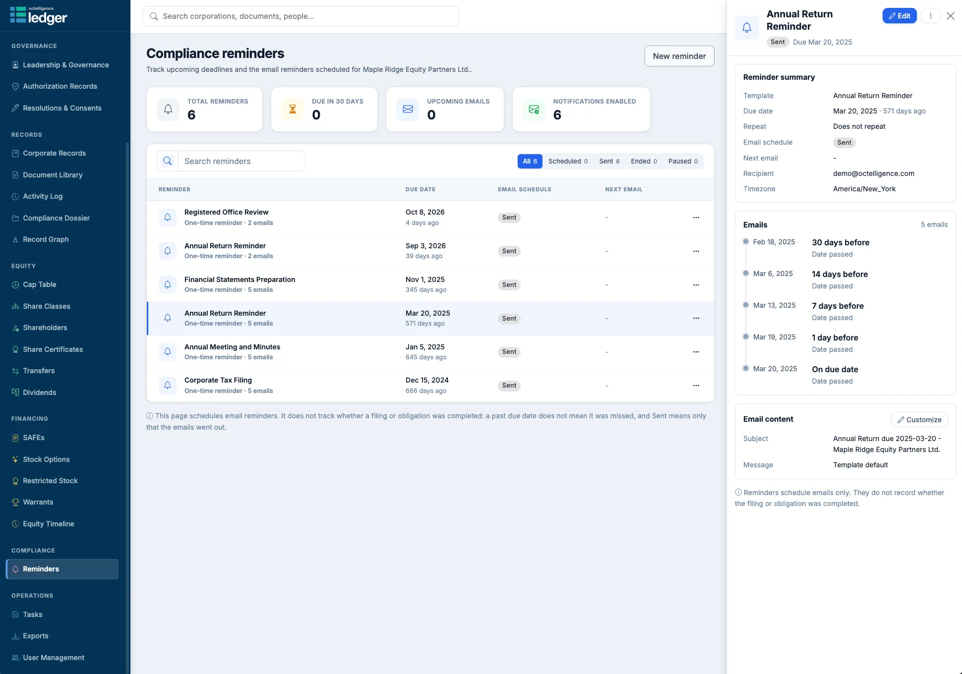Sort by the Due Date column header
This screenshot has width=962, height=674.
point(421,189)
